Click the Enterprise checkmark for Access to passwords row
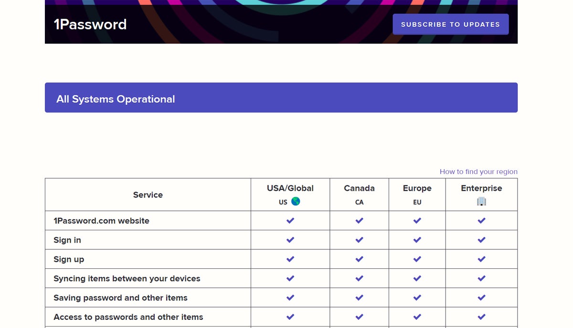This screenshot has width=573, height=328. coord(481,317)
